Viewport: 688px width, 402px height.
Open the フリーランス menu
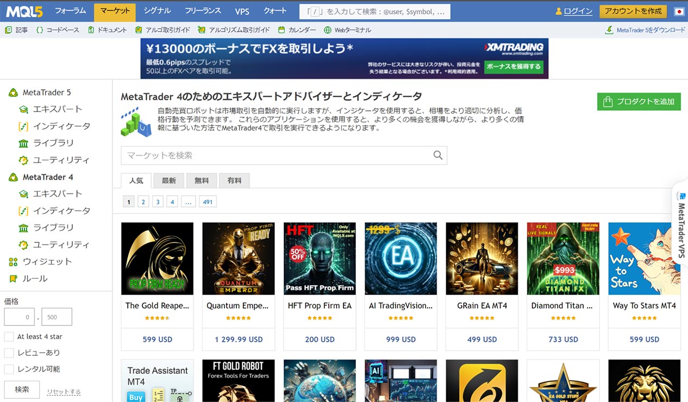(x=203, y=11)
